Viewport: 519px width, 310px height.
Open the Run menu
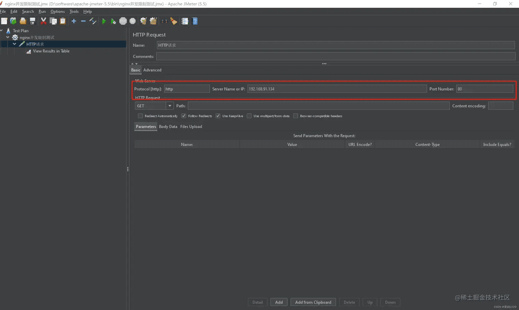[x=42, y=11]
